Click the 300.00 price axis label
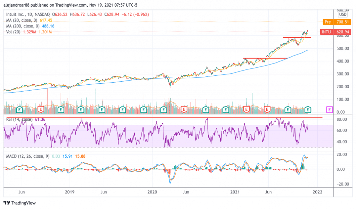 tap(343, 74)
